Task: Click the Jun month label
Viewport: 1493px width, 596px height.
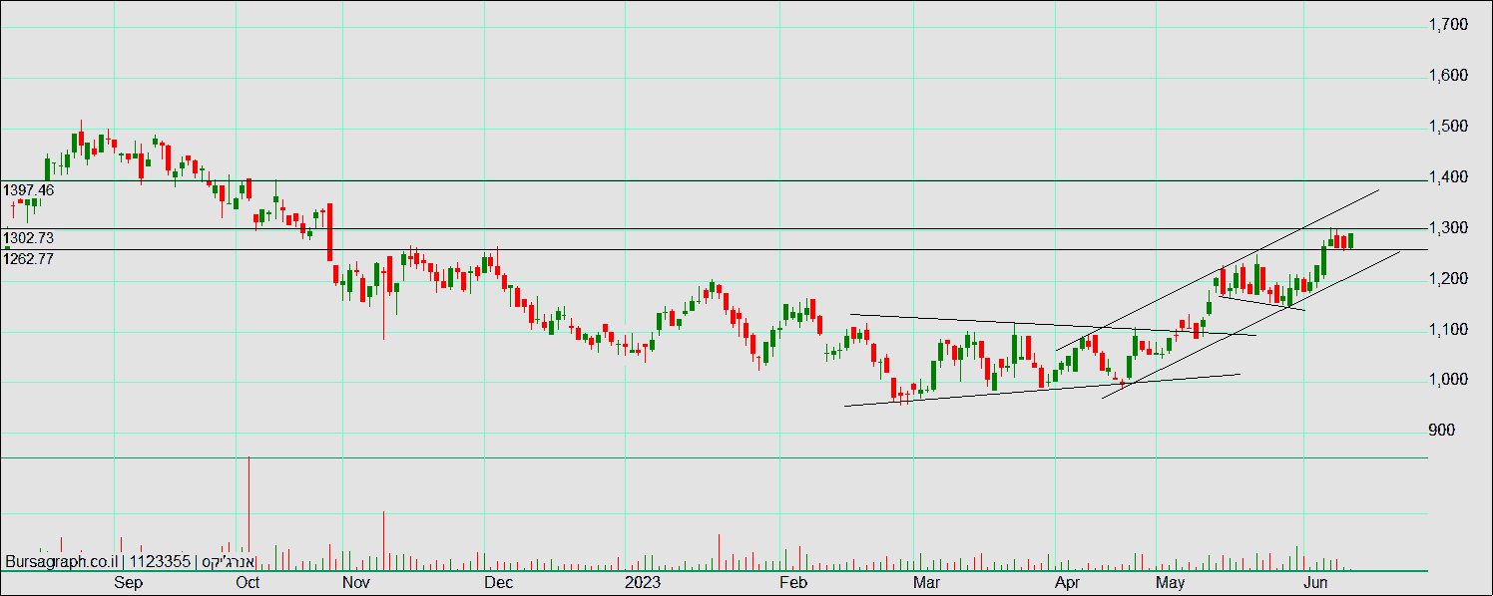Action: pyautogui.click(x=1317, y=582)
